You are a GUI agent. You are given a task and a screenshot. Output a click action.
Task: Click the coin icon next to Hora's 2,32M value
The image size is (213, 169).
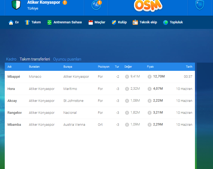pyautogui.click(x=127, y=89)
